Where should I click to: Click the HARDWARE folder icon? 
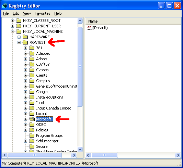point(25,37)
